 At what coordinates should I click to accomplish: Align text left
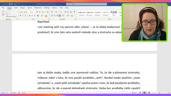tap(52, 16)
